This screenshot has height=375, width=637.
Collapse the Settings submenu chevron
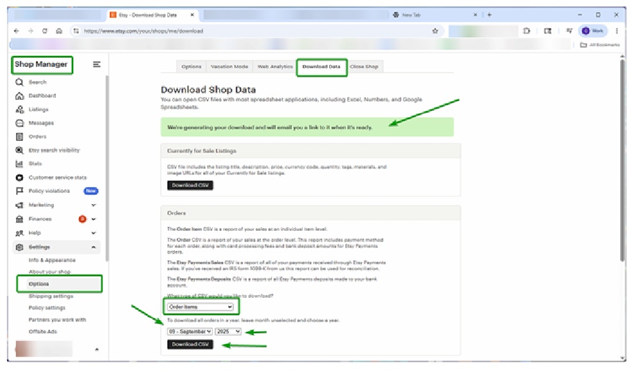[93, 247]
